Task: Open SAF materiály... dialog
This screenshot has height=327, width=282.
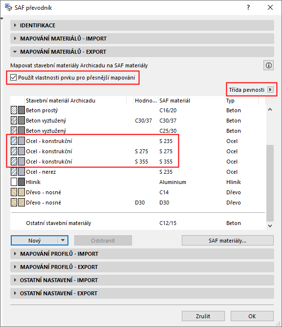Action: [x=227, y=241]
